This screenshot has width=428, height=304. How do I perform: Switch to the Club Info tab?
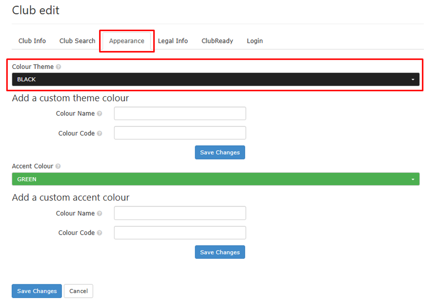pos(32,41)
